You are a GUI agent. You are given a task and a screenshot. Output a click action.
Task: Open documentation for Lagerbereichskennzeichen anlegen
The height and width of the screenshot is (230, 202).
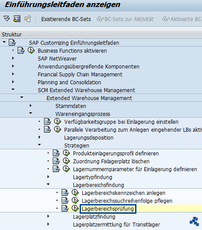tap(65, 193)
